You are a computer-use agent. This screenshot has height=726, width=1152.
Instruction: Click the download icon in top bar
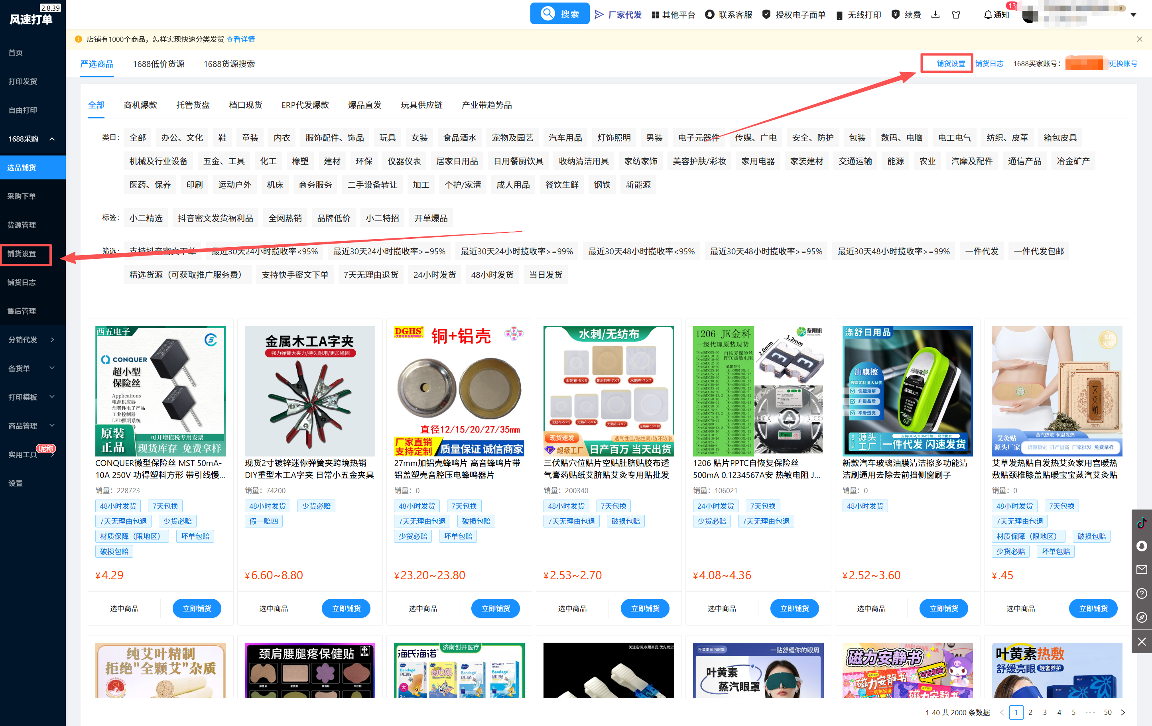(x=935, y=15)
